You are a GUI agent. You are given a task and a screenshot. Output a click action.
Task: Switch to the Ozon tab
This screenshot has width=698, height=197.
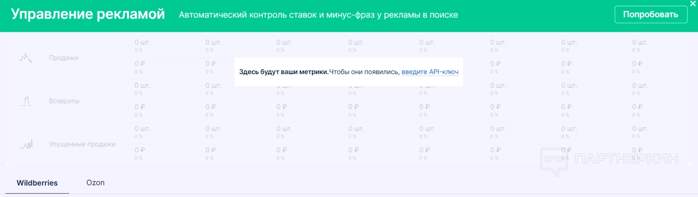pyautogui.click(x=95, y=183)
